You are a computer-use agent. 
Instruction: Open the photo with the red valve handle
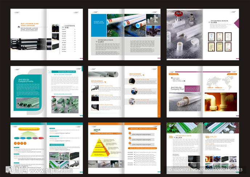tap(184, 34)
